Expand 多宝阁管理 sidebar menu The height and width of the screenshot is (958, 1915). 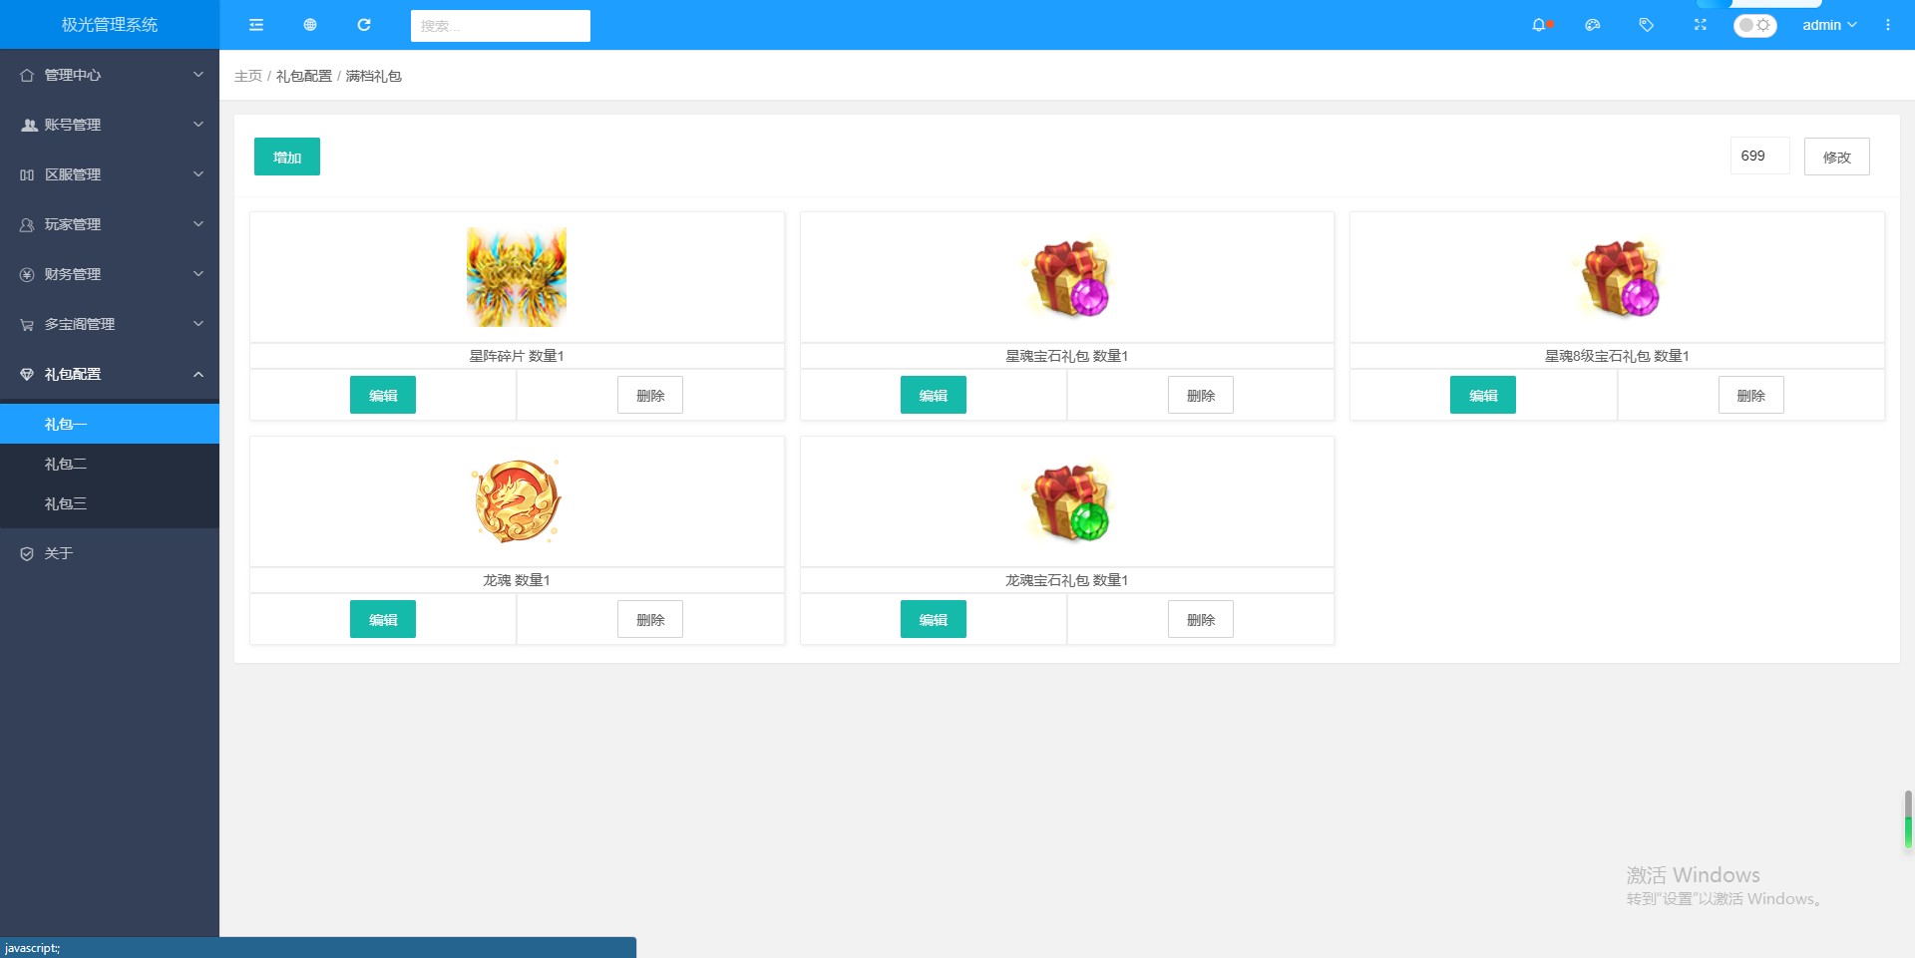110,324
